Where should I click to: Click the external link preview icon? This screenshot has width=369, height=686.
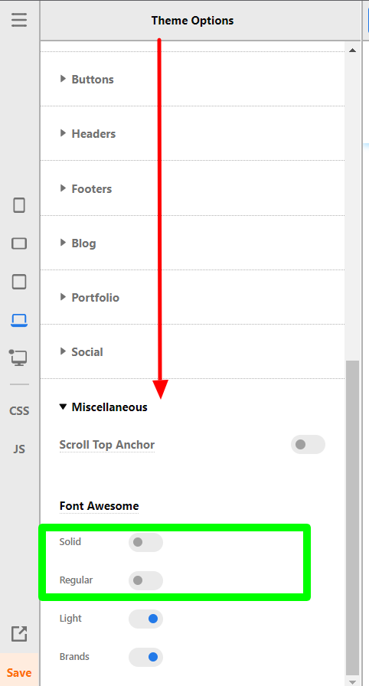(19, 633)
